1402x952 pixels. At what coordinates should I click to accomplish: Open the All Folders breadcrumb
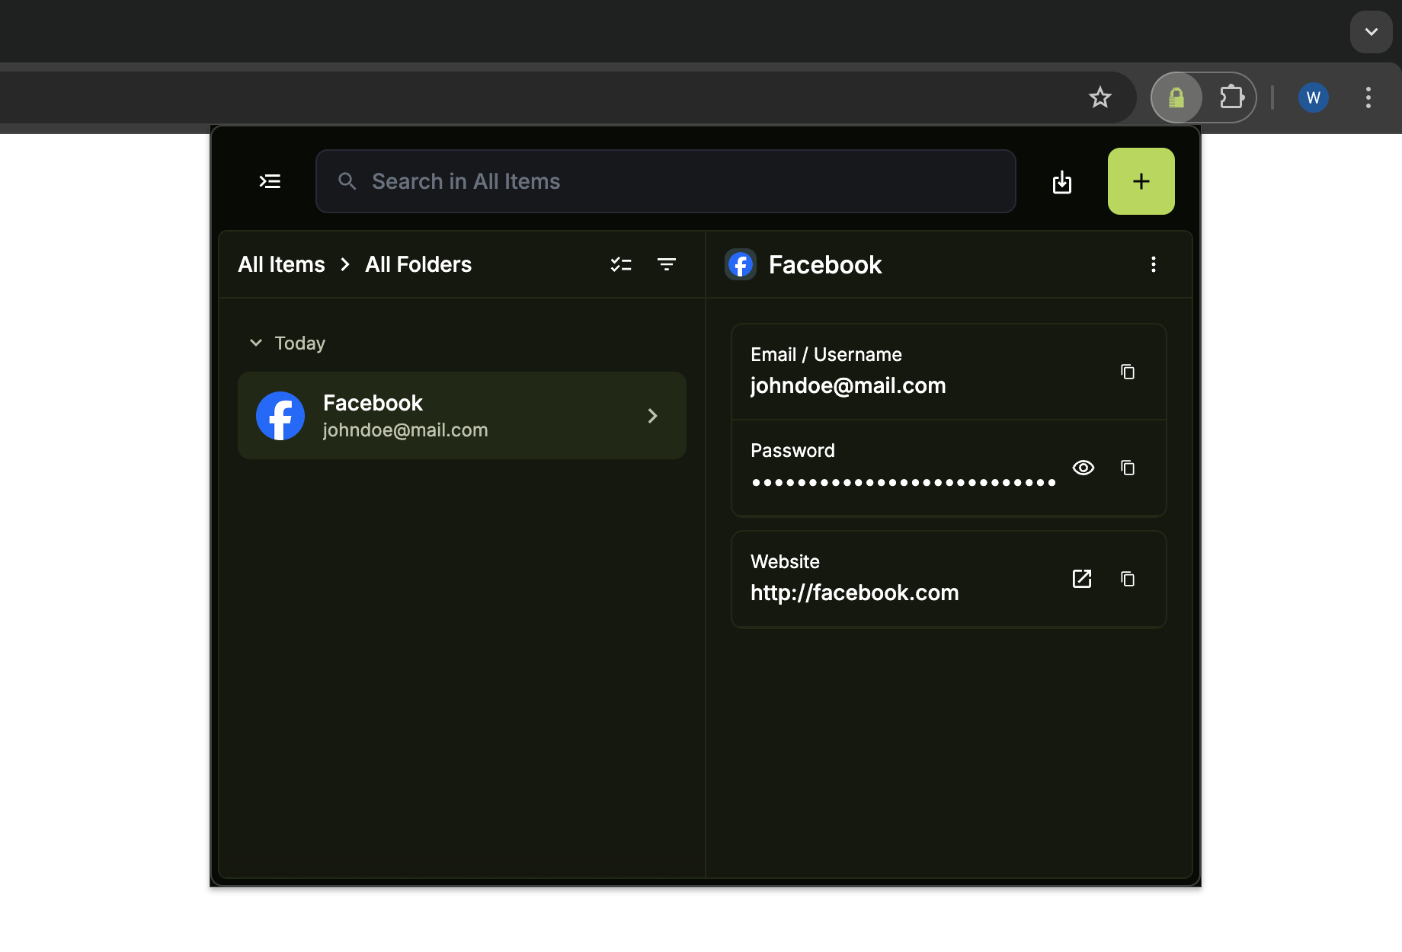point(418,264)
